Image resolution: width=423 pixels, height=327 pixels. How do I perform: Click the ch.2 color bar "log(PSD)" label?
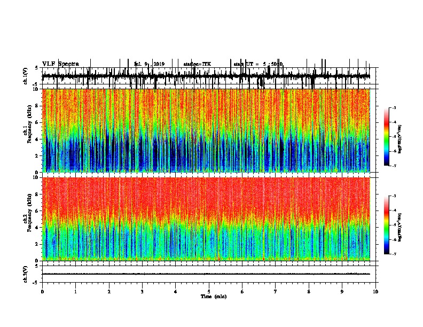click(x=400, y=227)
